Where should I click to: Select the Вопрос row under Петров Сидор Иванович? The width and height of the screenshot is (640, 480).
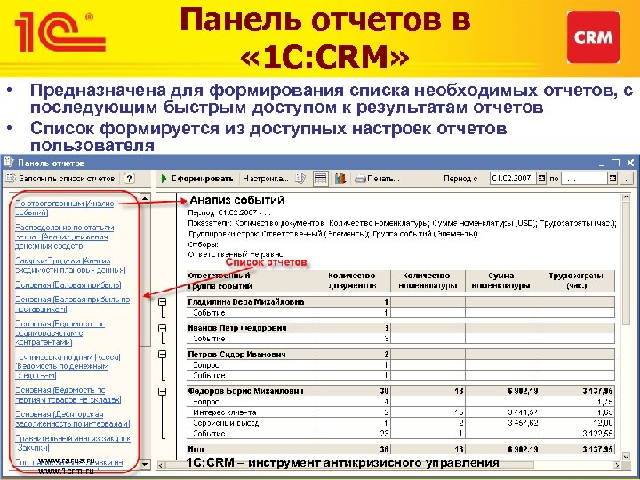[x=401, y=365]
